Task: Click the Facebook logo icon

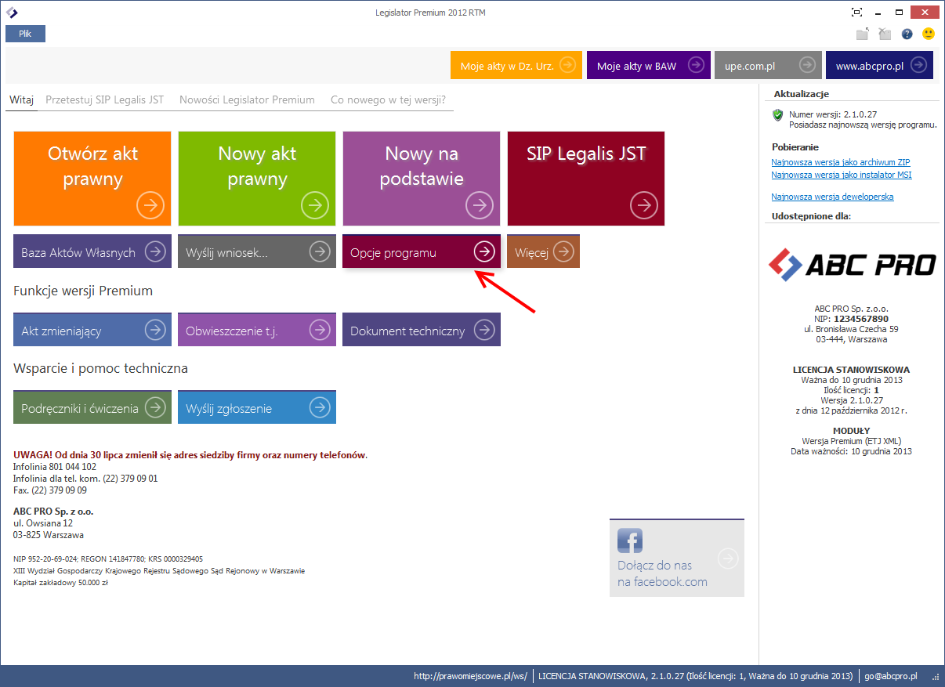Action: pyautogui.click(x=630, y=541)
